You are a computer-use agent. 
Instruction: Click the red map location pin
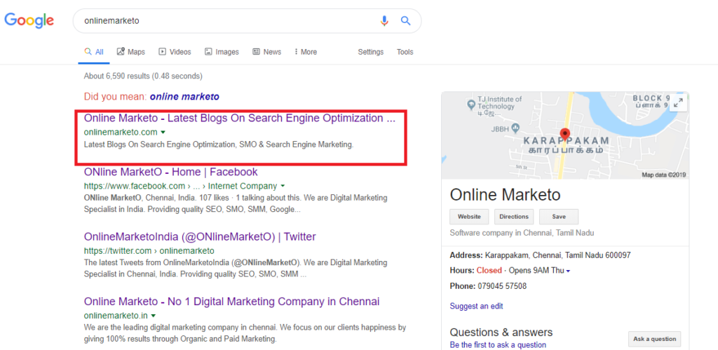[x=565, y=134]
